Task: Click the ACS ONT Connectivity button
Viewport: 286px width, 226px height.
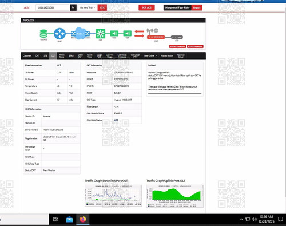Action: (x=177, y=46)
